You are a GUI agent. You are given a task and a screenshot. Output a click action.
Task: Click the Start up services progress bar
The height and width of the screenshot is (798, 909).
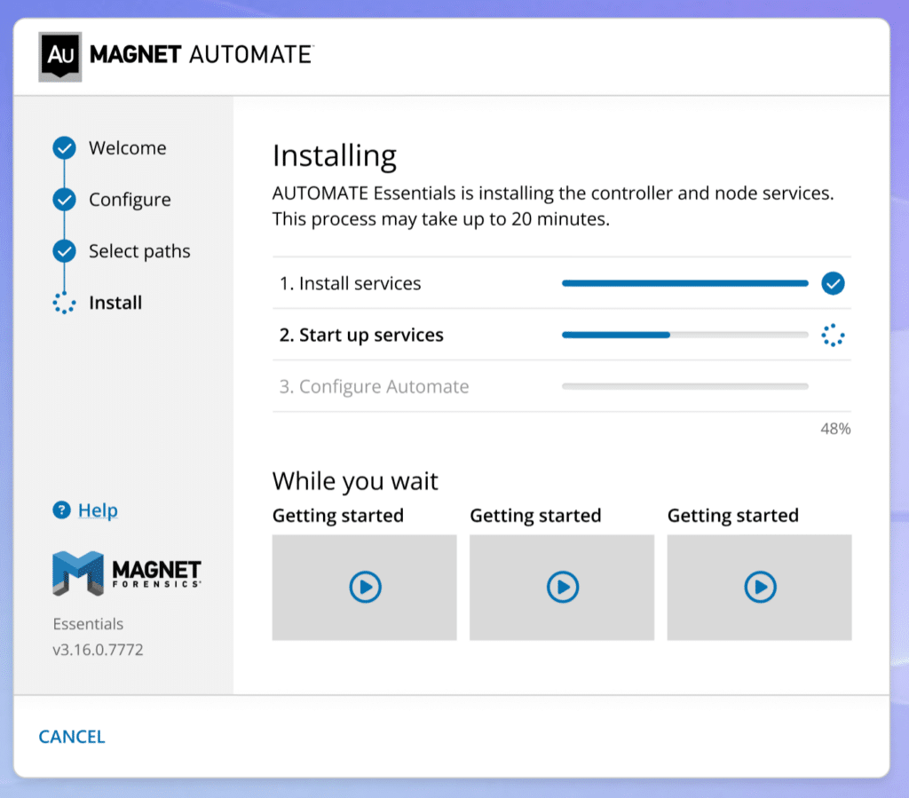click(684, 336)
